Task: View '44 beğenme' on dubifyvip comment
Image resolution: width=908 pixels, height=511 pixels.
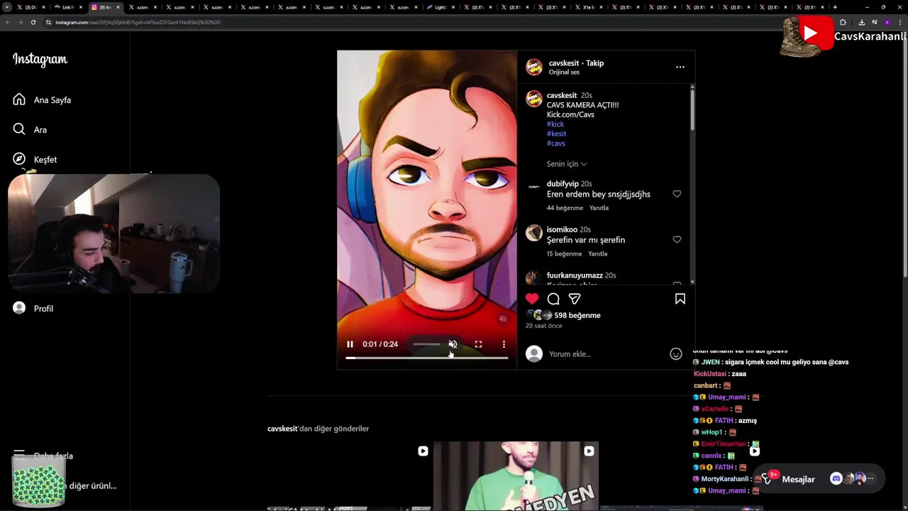Action: pos(565,208)
